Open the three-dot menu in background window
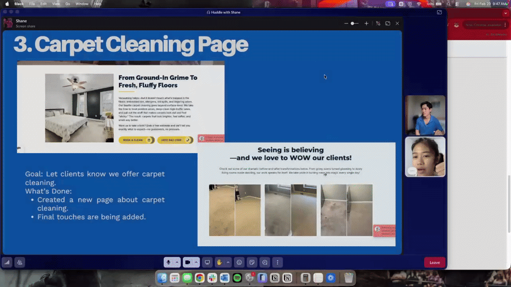 point(506,25)
